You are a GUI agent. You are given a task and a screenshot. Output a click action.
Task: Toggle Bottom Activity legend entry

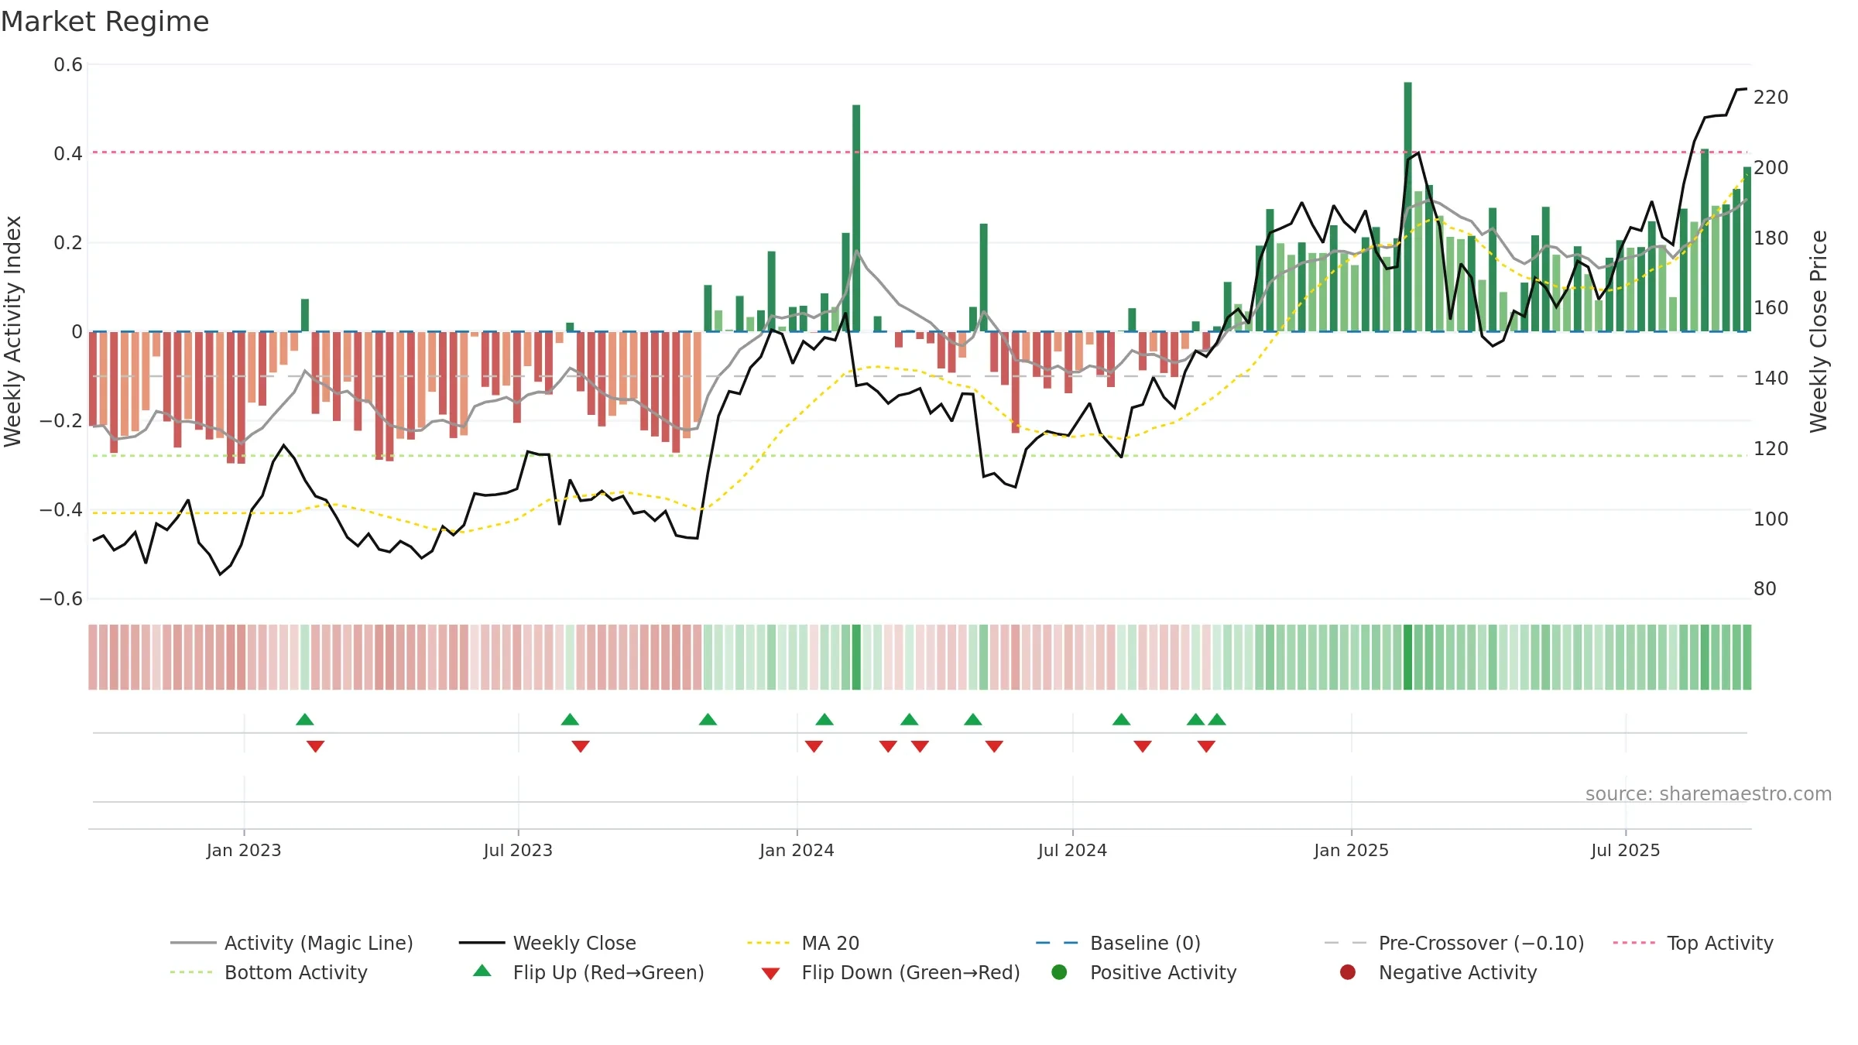pyautogui.click(x=269, y=972)
